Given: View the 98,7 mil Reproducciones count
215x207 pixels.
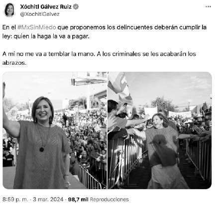Looking at the screenshot, I should 99,200.
